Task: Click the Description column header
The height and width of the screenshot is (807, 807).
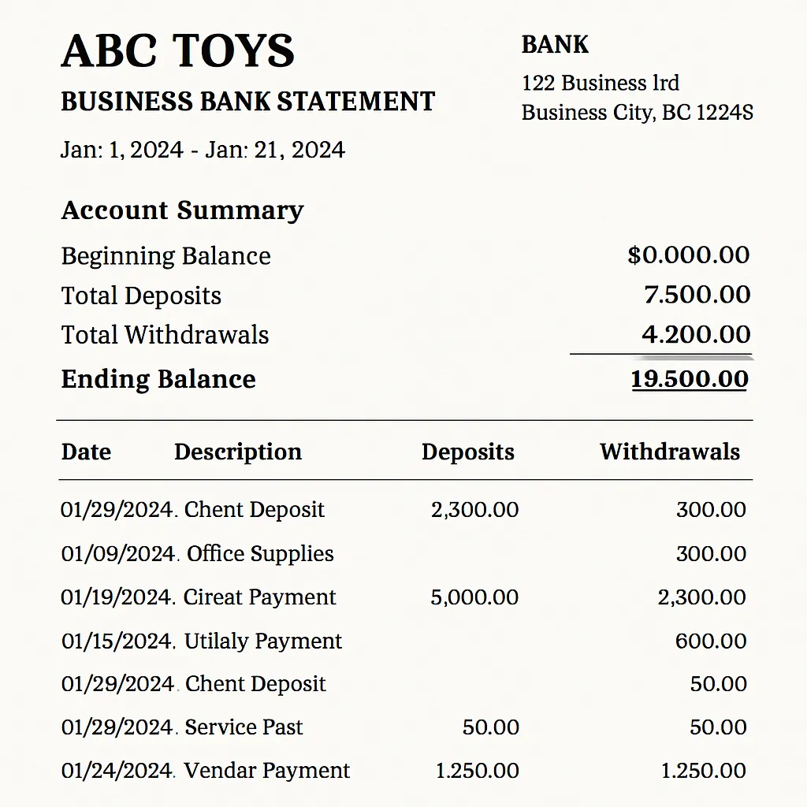Action: pyautogui.click(x=238, y=452)
